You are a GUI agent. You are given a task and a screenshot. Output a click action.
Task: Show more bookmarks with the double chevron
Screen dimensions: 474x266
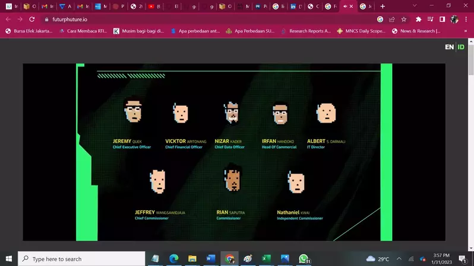466,31
